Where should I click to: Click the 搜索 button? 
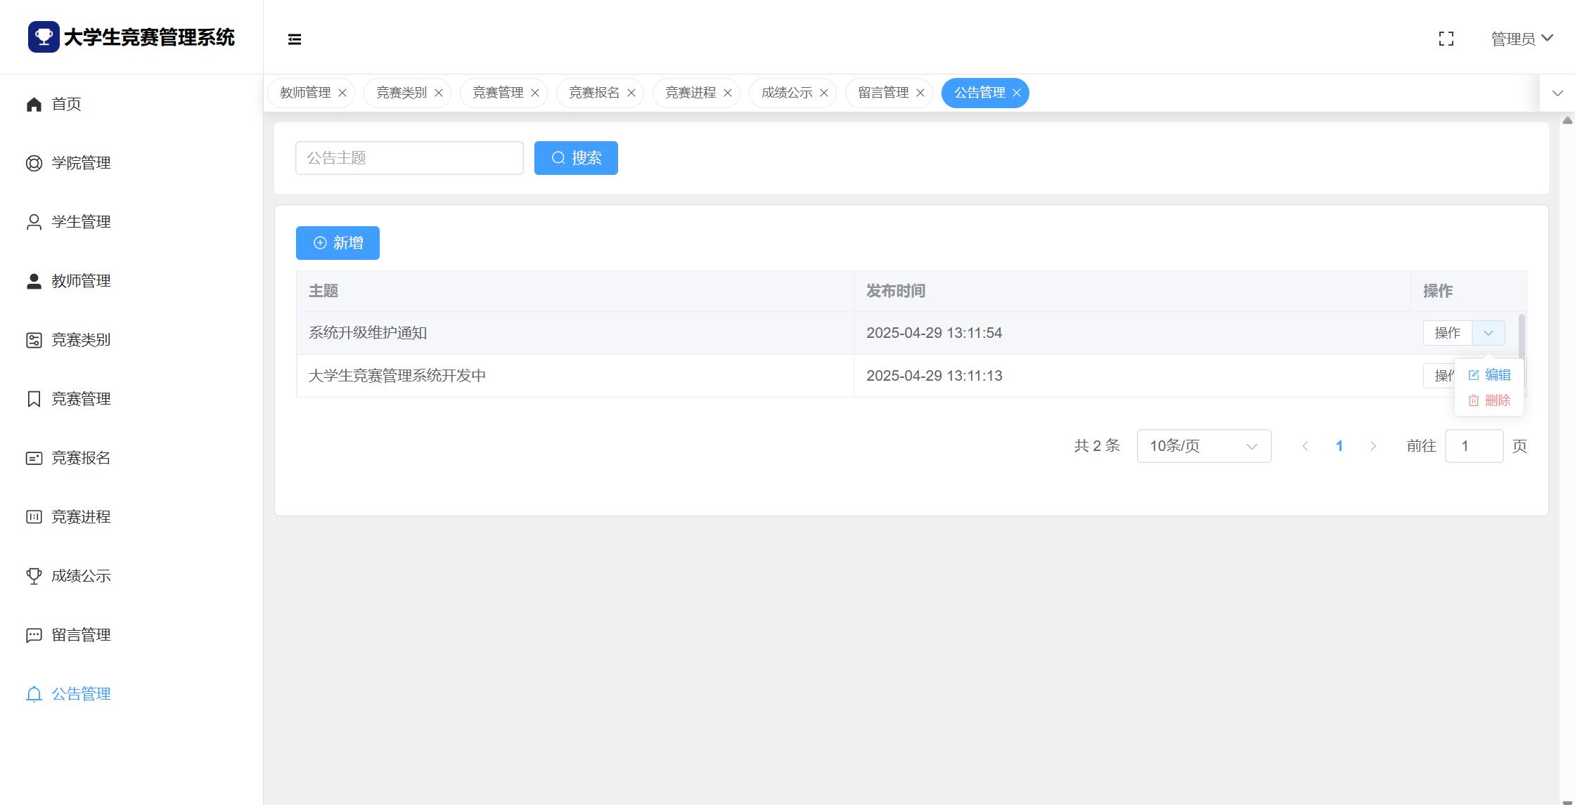coord(576,158)
